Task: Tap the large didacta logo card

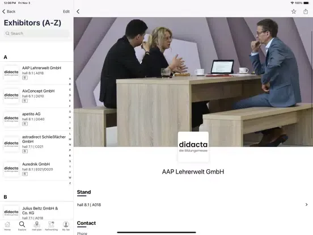Action: (x=193, y=147)
